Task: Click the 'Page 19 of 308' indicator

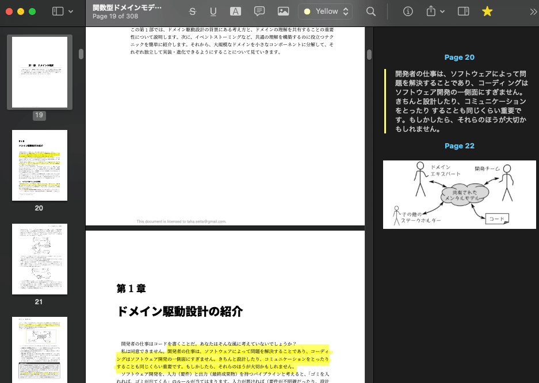Action: (x=115, y=16)
